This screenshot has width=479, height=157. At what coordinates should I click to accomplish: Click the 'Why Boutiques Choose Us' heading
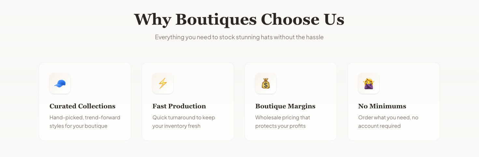point(239,19)
